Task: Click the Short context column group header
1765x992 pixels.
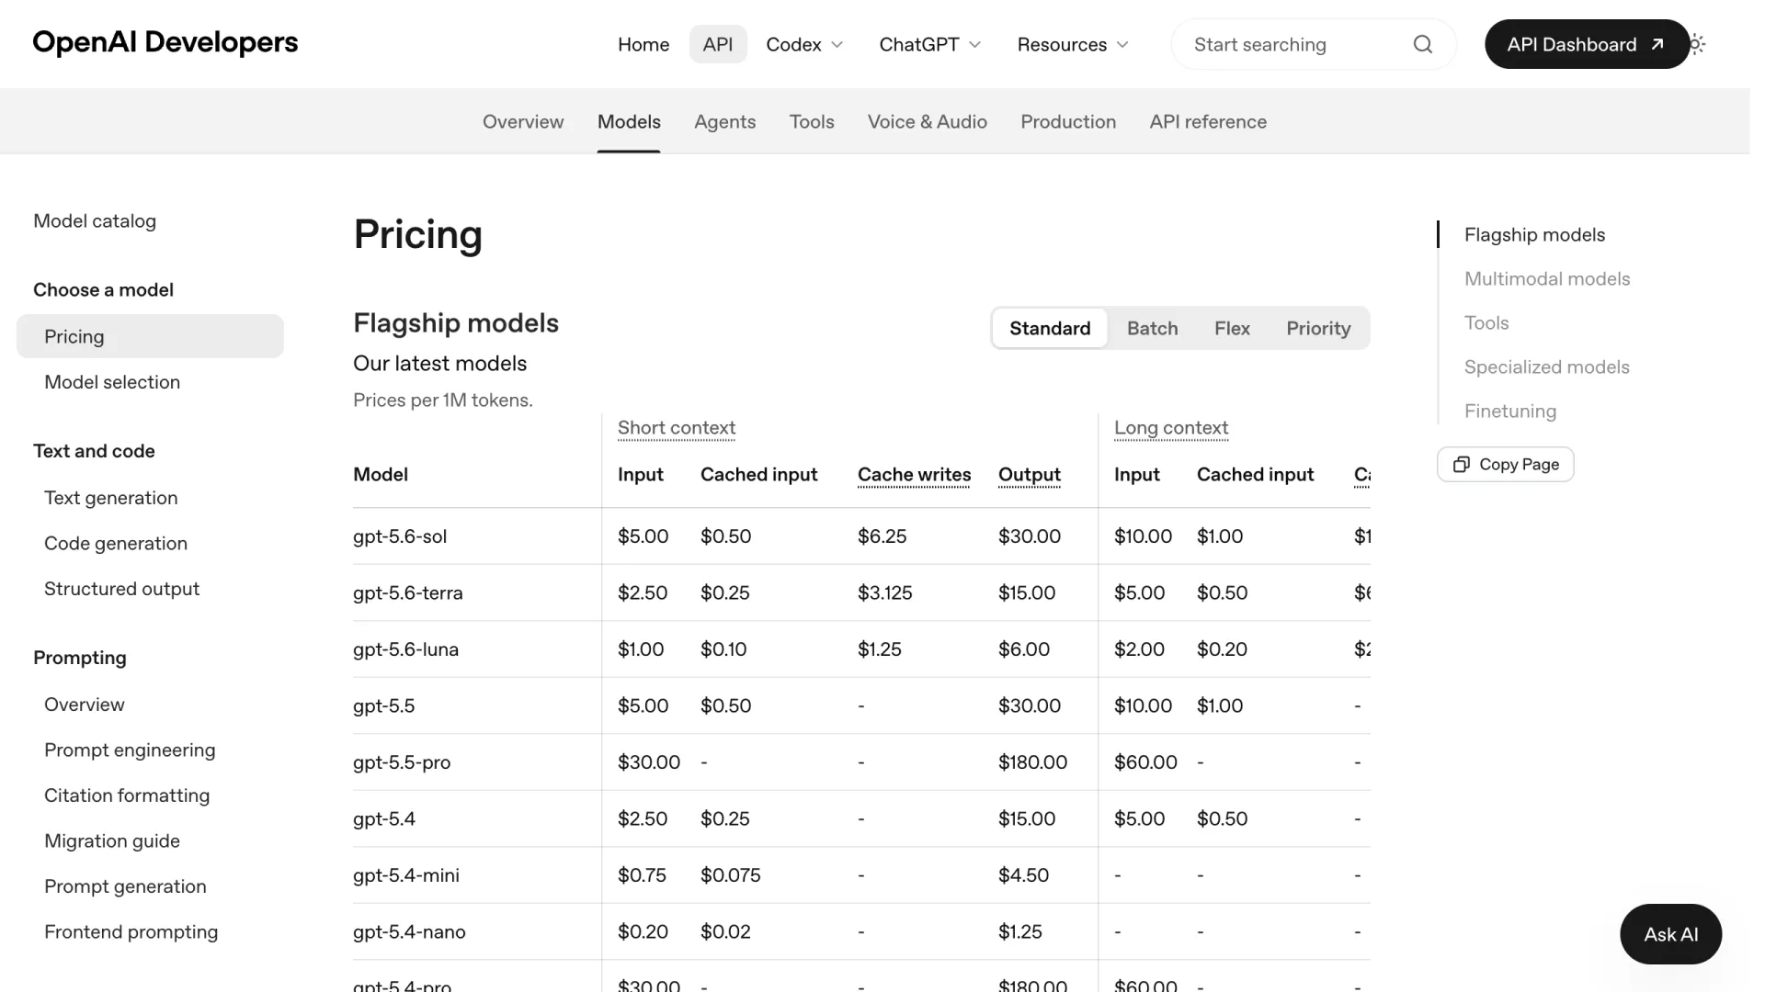Action: click(677, 428)
